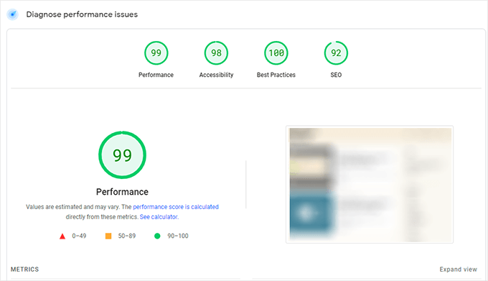Click the red triangle 0–49 legend icon
Image resolution: width=488 pixels, height=281 pixels.
(x=62, y=236)
